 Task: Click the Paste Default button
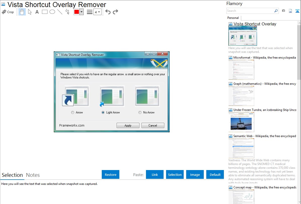point(215,175)
